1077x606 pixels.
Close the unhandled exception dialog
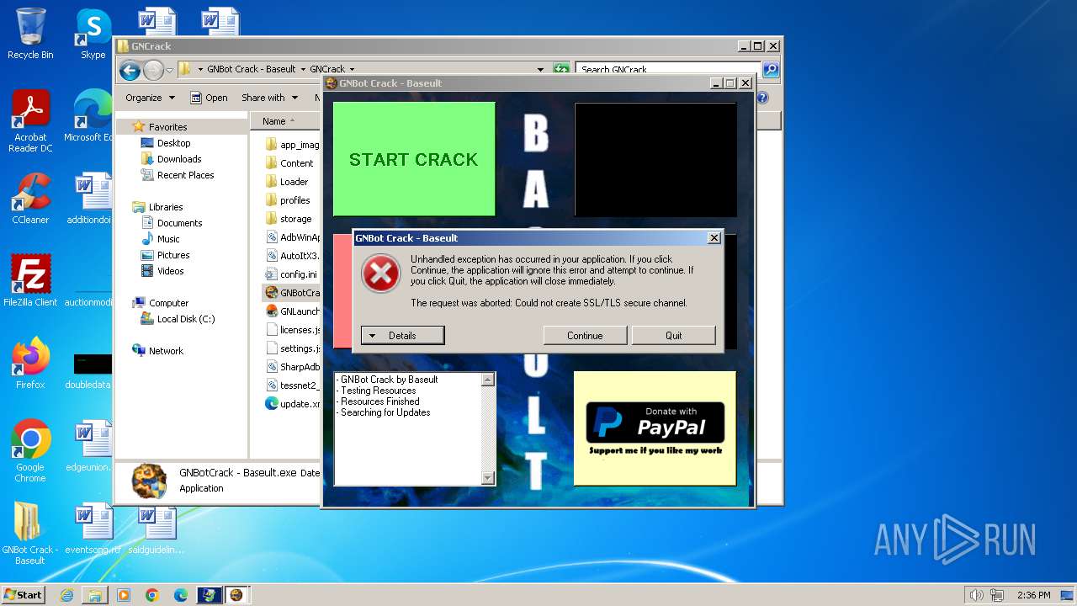(x=714, y=238)
